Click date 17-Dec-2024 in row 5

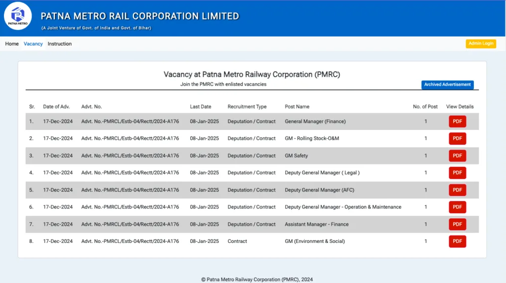click(x=58, y=190)
